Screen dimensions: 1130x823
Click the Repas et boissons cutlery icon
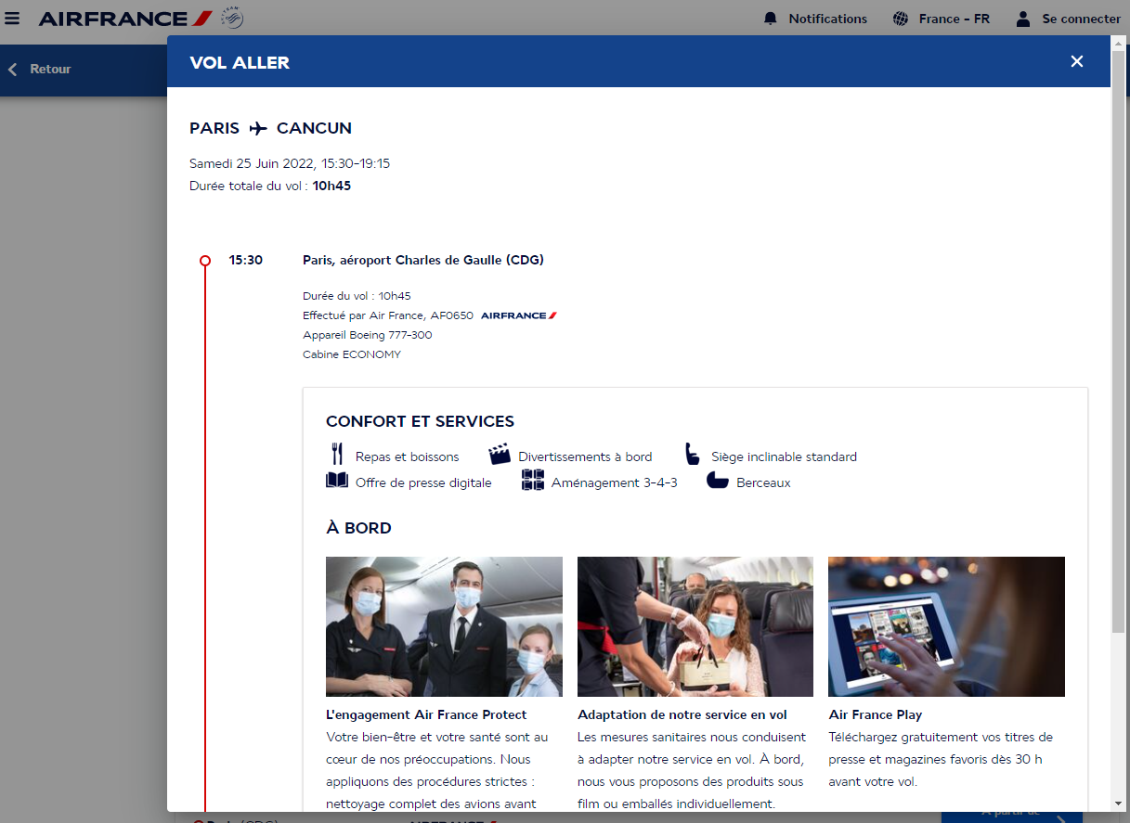pos(337,455)
